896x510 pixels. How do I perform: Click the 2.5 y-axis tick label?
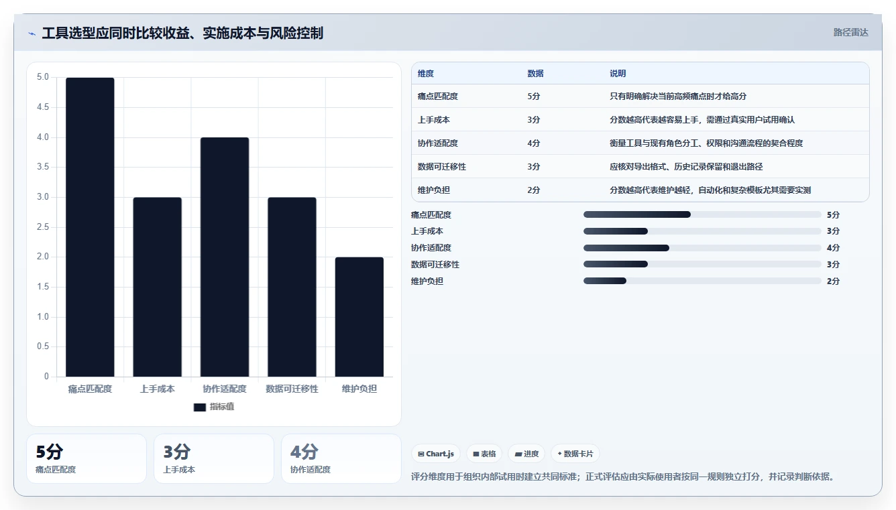click(43, 227)
